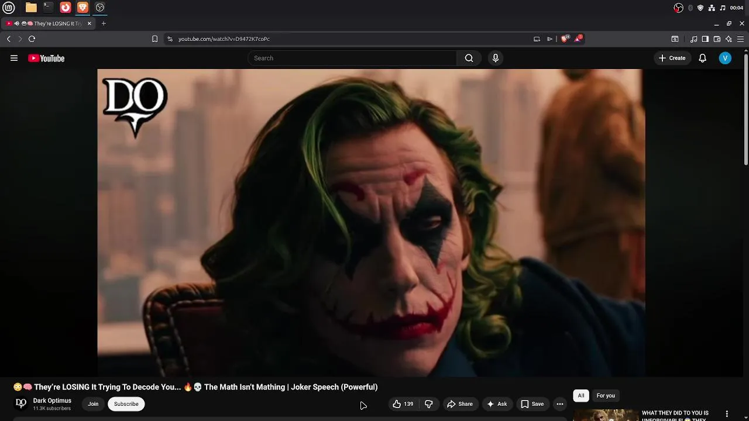Click the Join membership button
The height and width of the screenshot is (421, 749).
[x=93, y=403]
